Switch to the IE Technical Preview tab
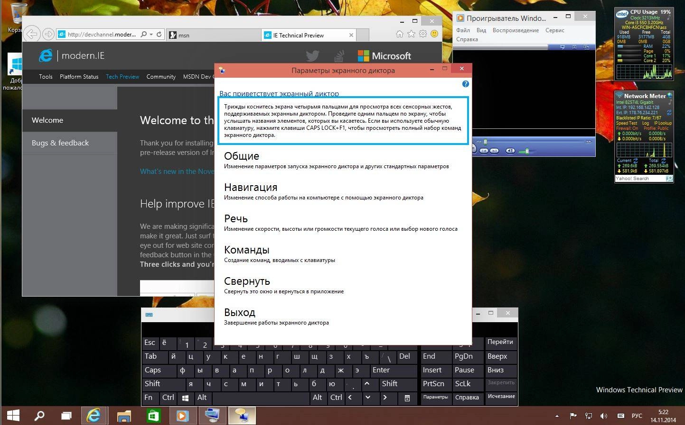 [308, 35]
